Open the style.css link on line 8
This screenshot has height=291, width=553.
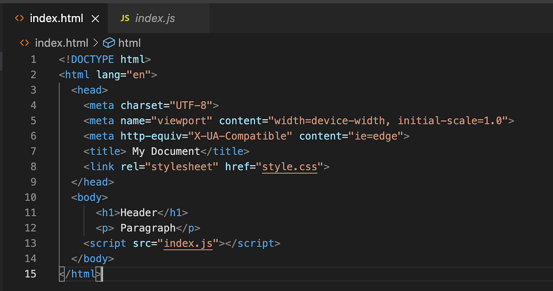[290, 167]
